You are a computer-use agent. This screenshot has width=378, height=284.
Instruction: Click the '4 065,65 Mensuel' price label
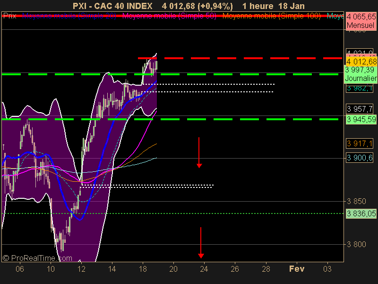click(x=361, y=21)
